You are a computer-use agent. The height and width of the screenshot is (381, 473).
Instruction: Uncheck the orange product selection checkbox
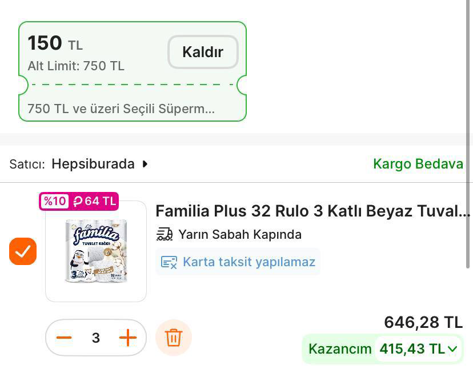(23, 251)
